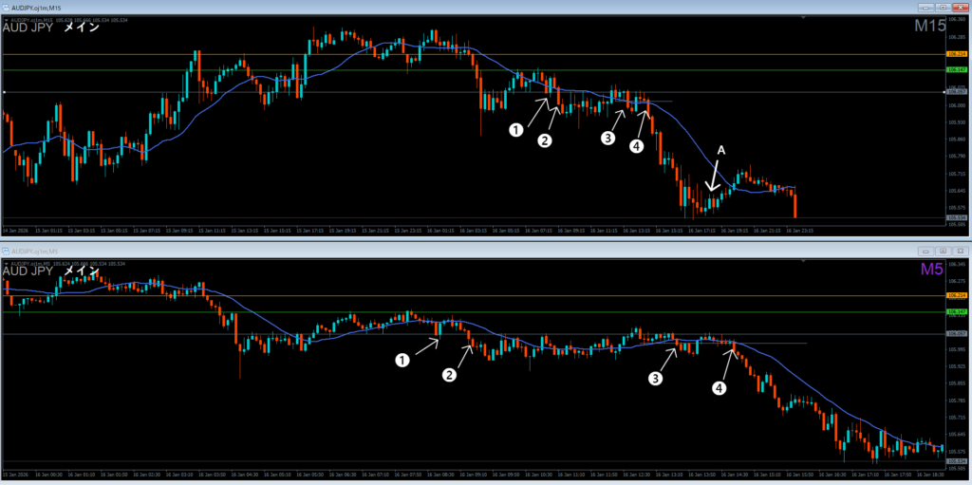
Task: Select the large M15 timeframe label
Action: [930, 26]
